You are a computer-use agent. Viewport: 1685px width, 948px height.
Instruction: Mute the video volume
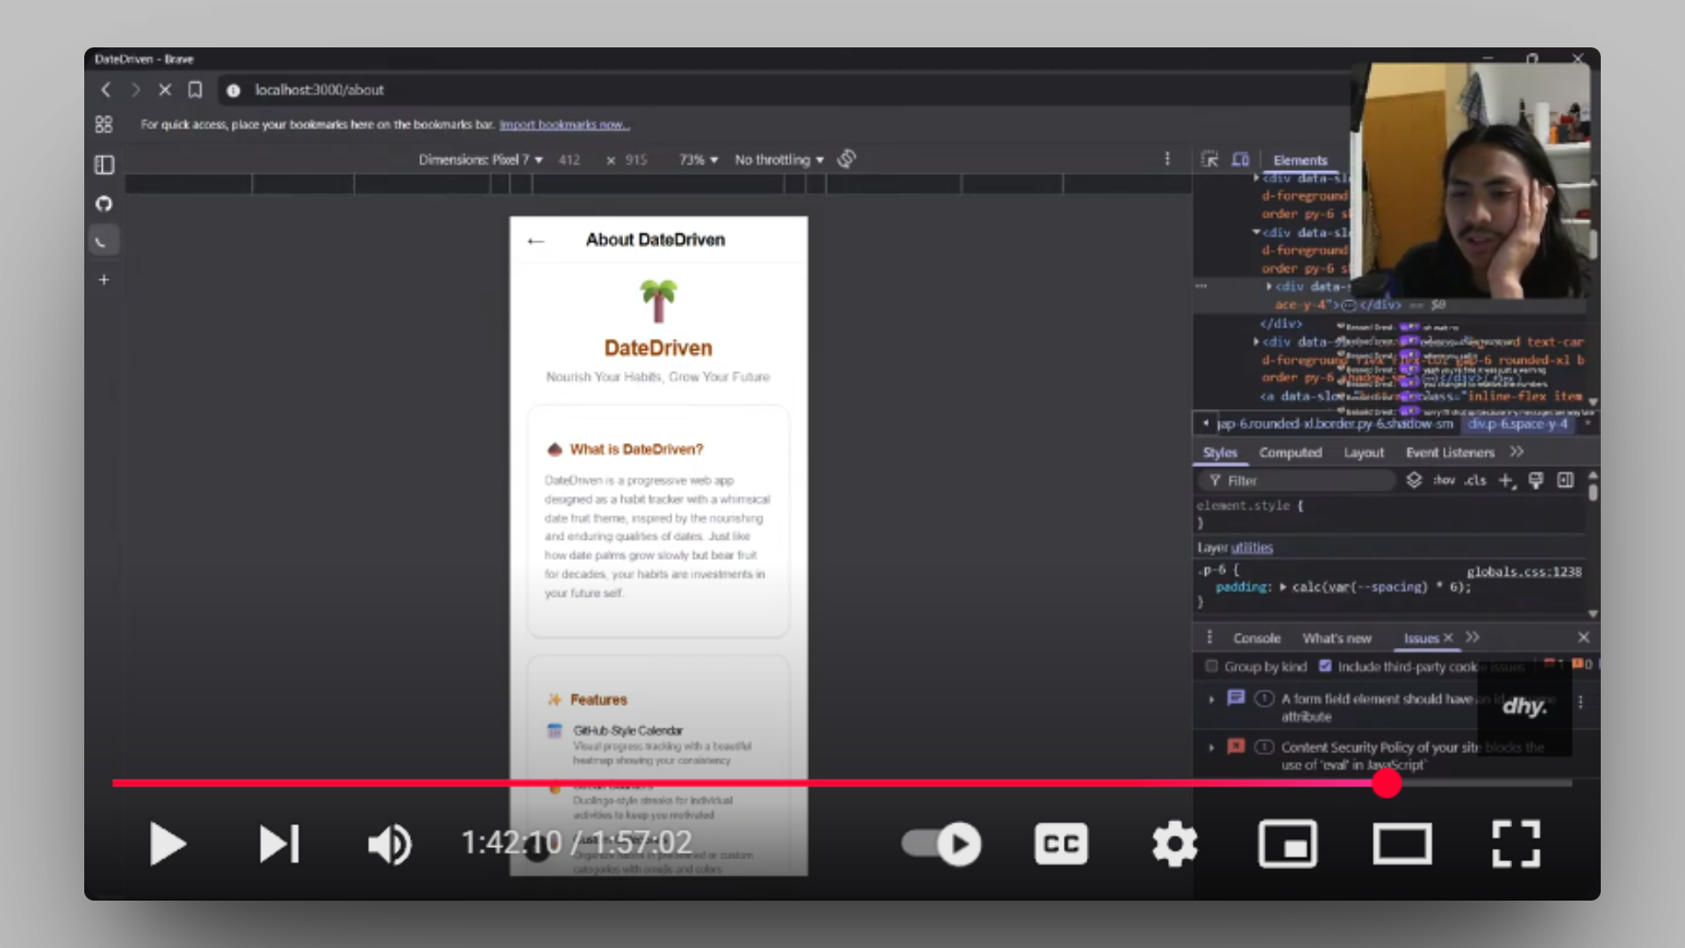coord(390,844)
